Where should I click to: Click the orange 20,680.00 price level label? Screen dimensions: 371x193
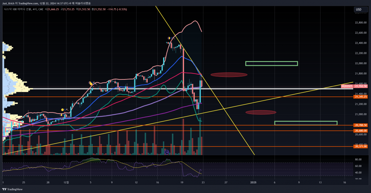pos(361,131)
